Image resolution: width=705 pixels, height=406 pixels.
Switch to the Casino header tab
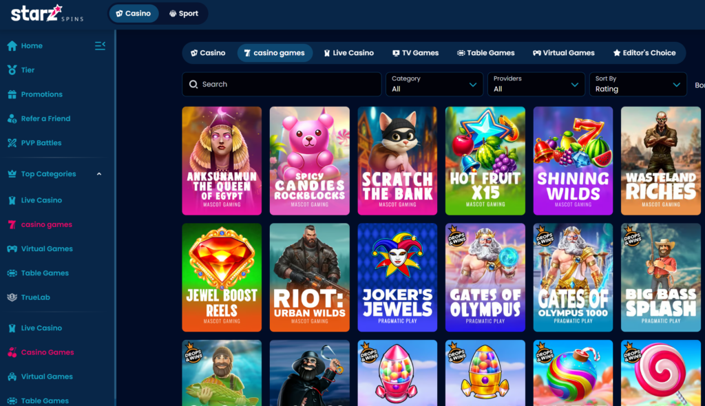(x=134, y=14)
